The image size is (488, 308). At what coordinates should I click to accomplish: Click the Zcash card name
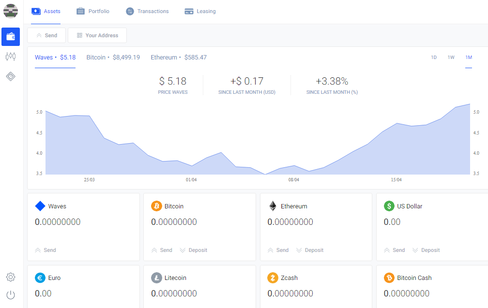(x=289, y=278)
